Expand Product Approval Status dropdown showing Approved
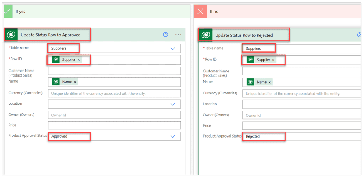 173,136
